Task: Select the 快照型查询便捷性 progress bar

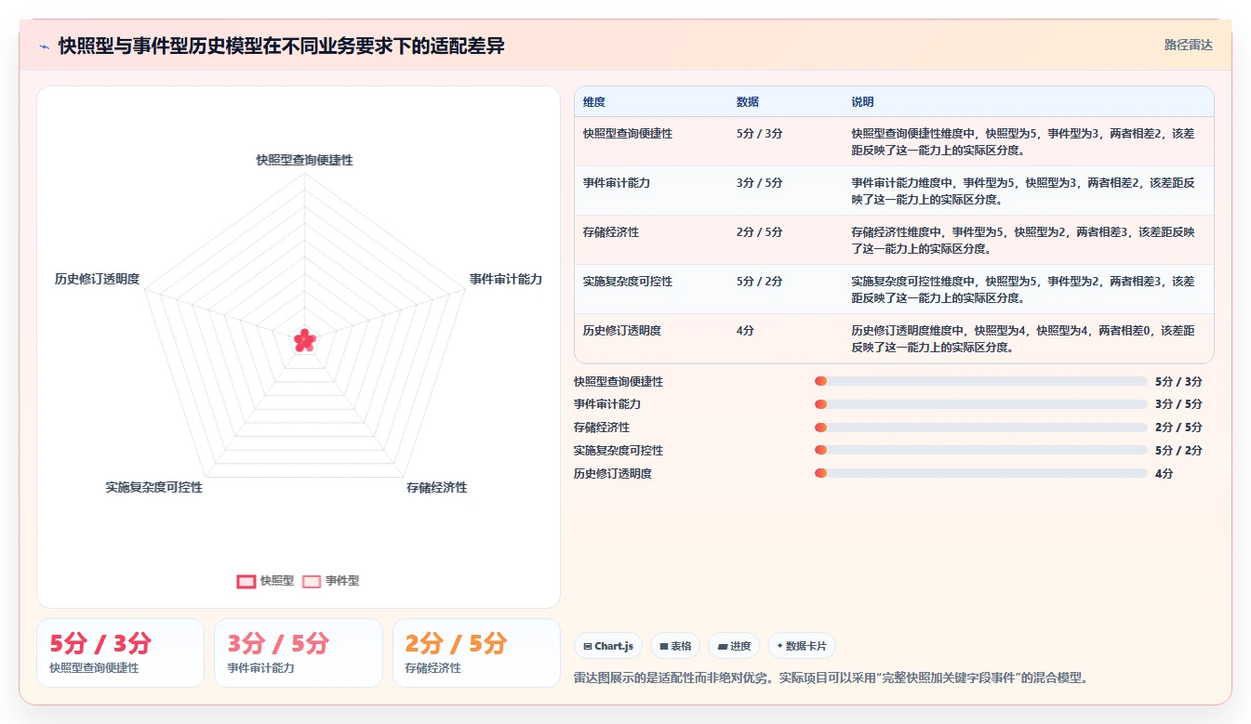Action: [x=981, y=381]
